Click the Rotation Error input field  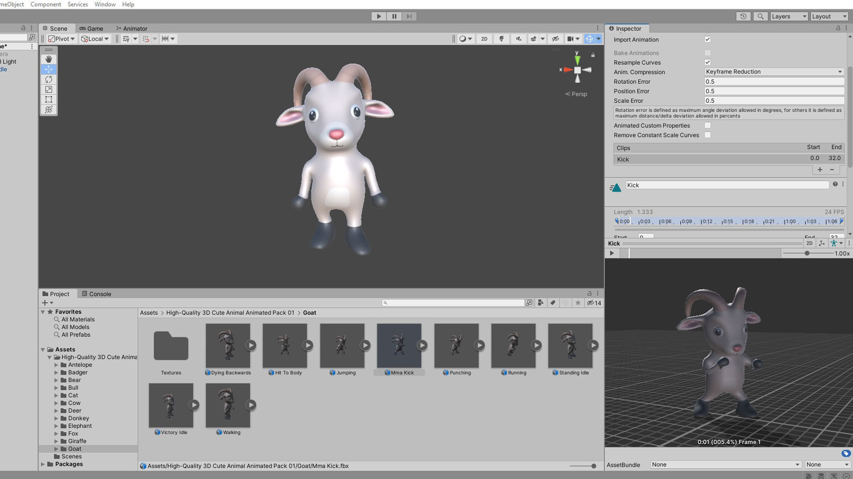click(x=774, y=82)
